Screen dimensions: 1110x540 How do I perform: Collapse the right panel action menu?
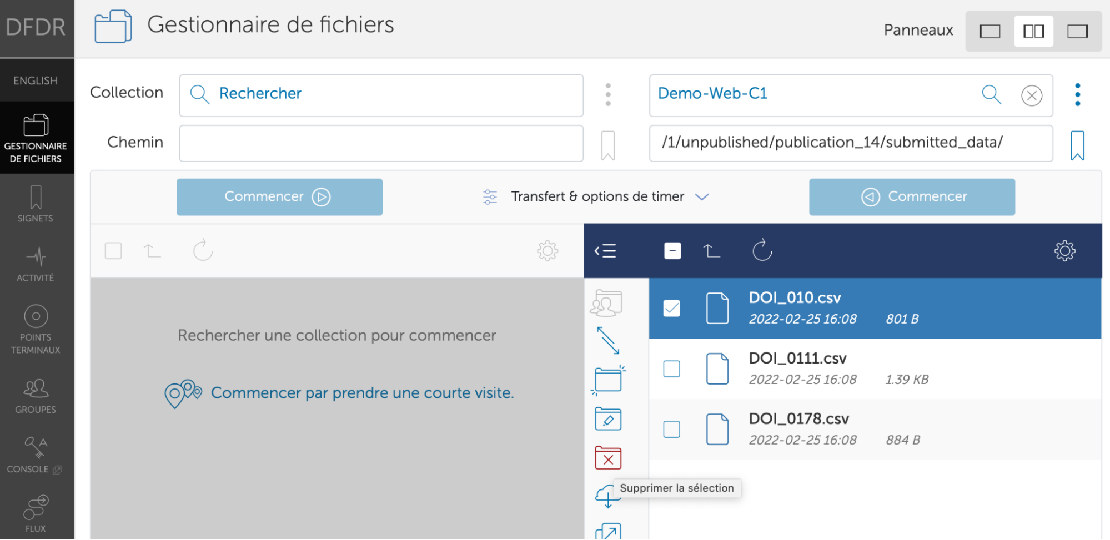(605, 251)
